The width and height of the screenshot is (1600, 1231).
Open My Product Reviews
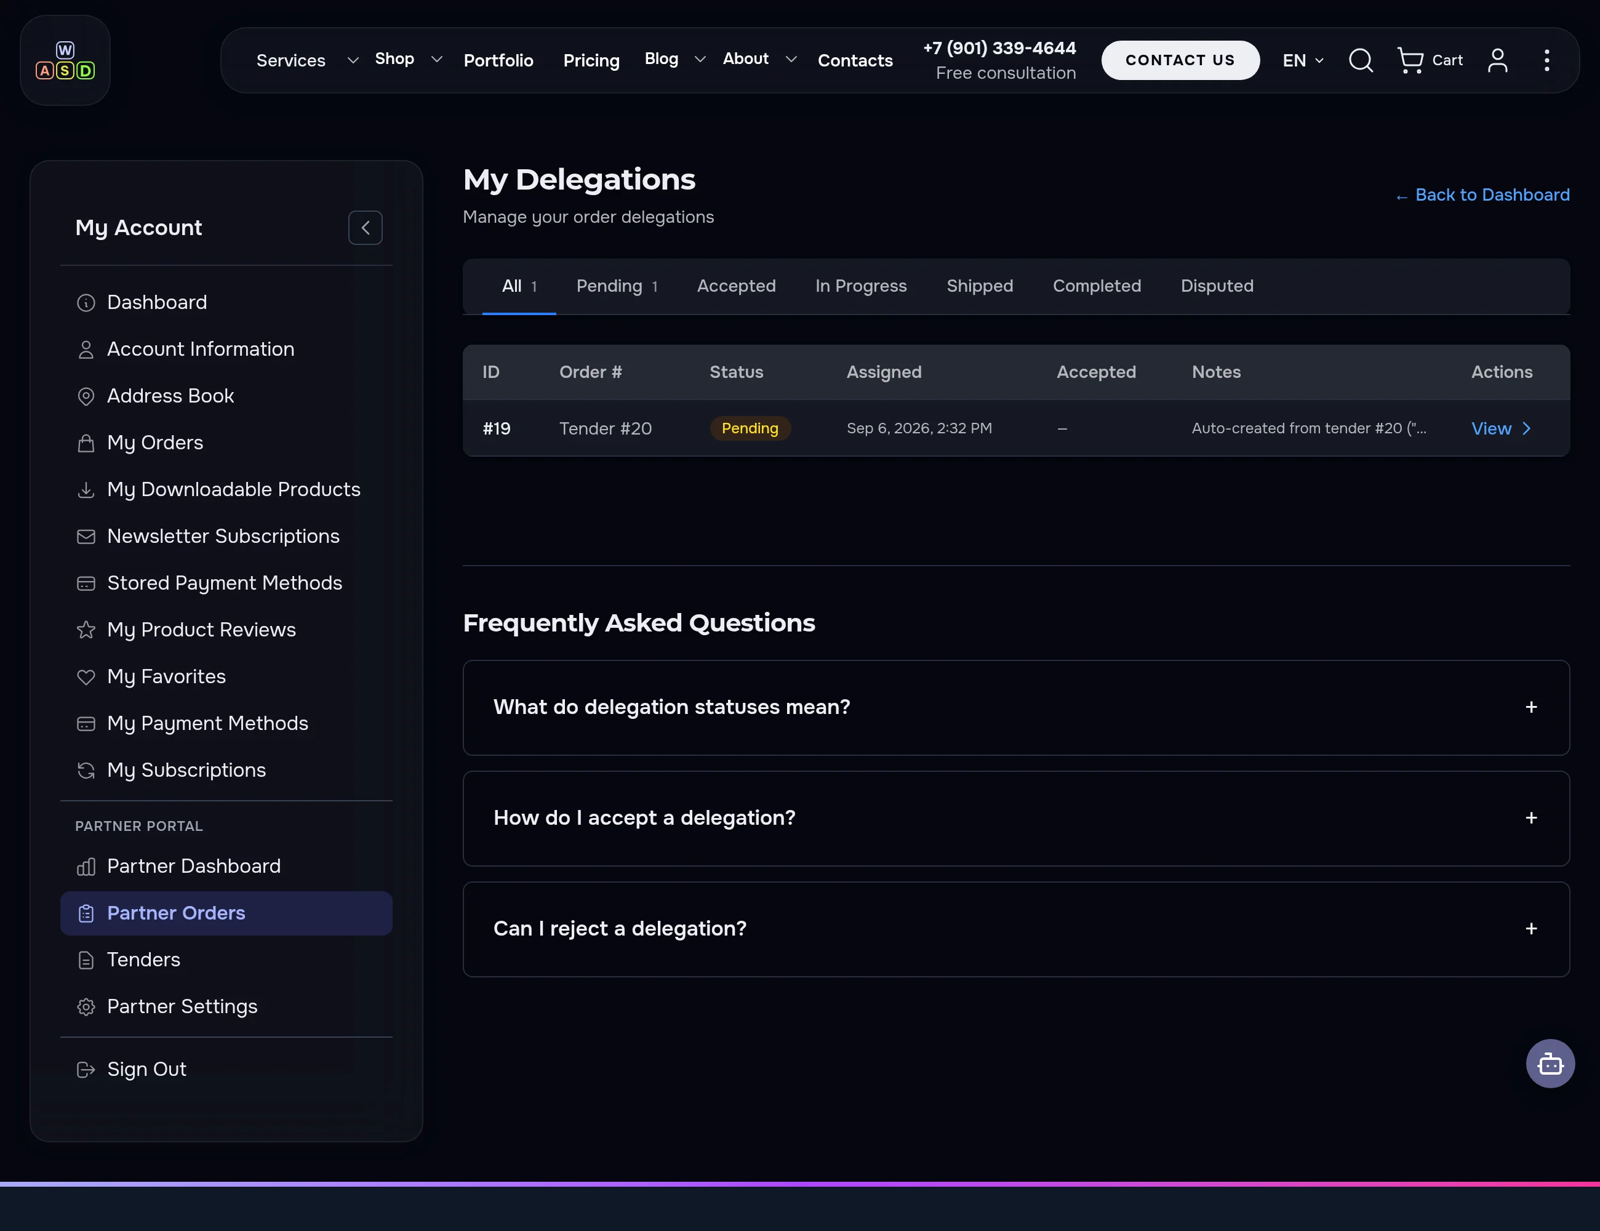(x=226, y=630)
